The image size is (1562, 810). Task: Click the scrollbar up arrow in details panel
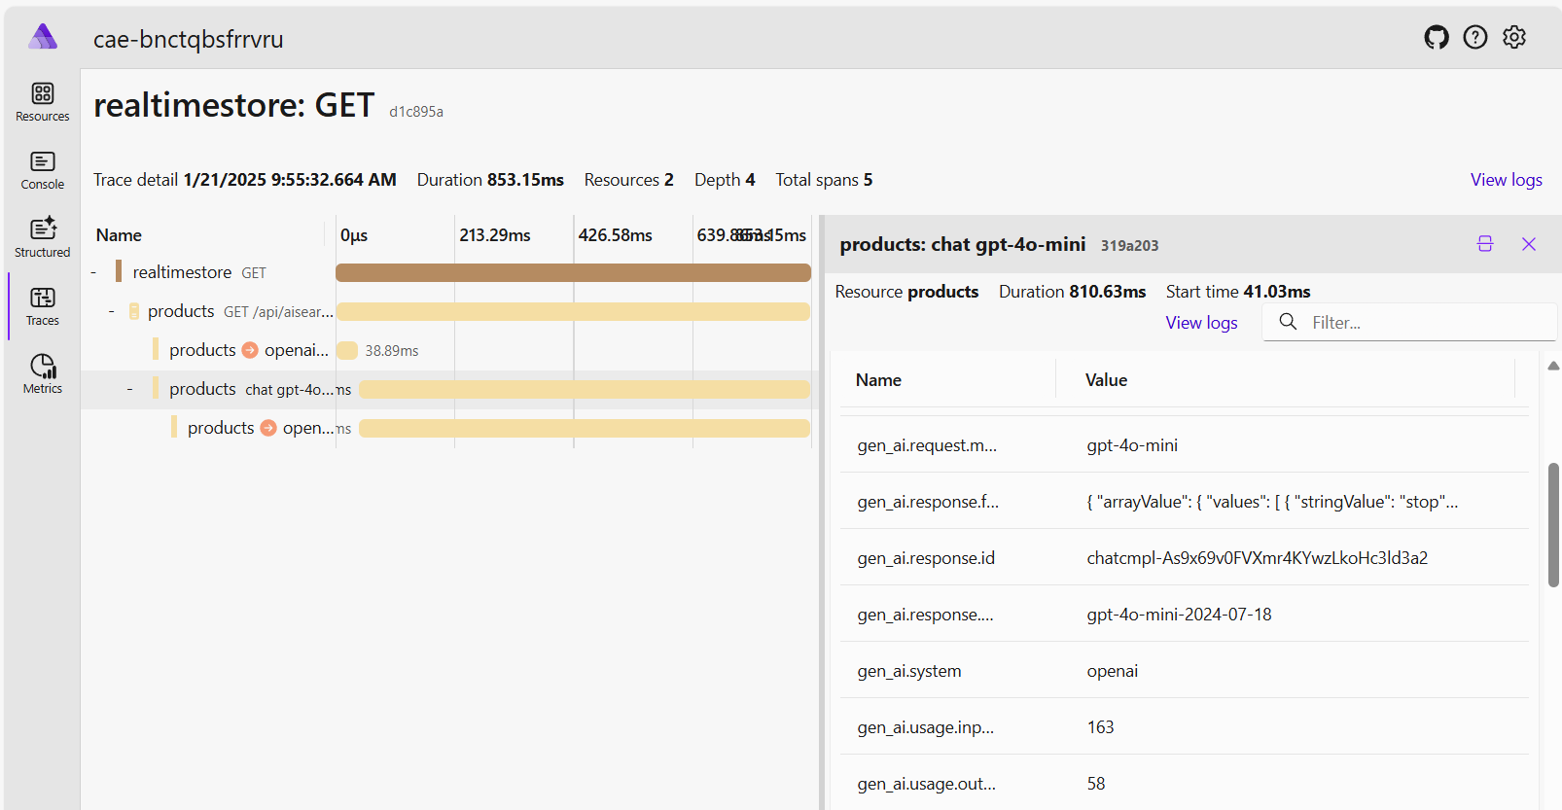(1553, 367)
